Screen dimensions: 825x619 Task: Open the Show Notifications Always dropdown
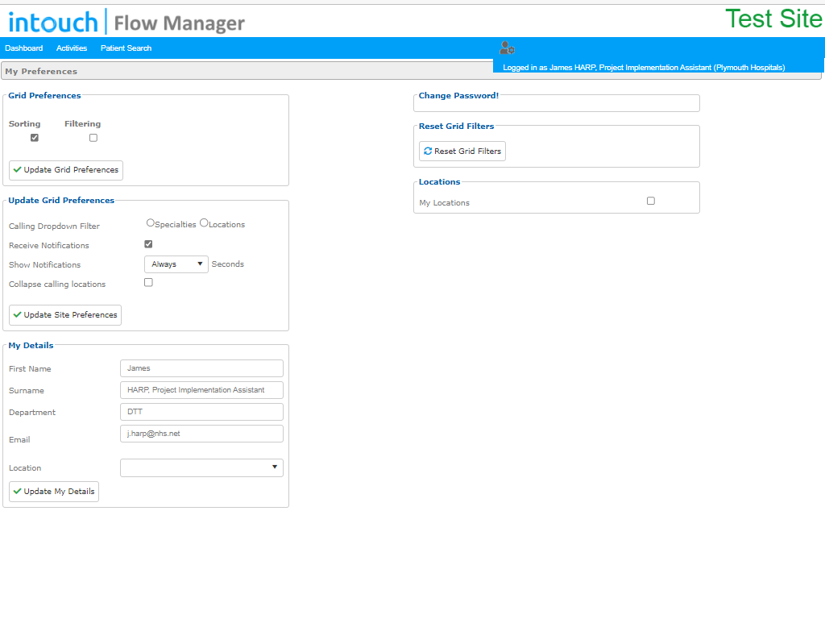[176, 264]
